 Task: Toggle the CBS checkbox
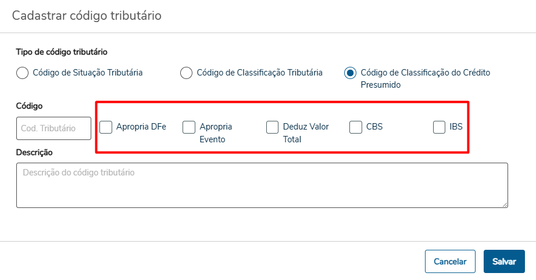356,127
